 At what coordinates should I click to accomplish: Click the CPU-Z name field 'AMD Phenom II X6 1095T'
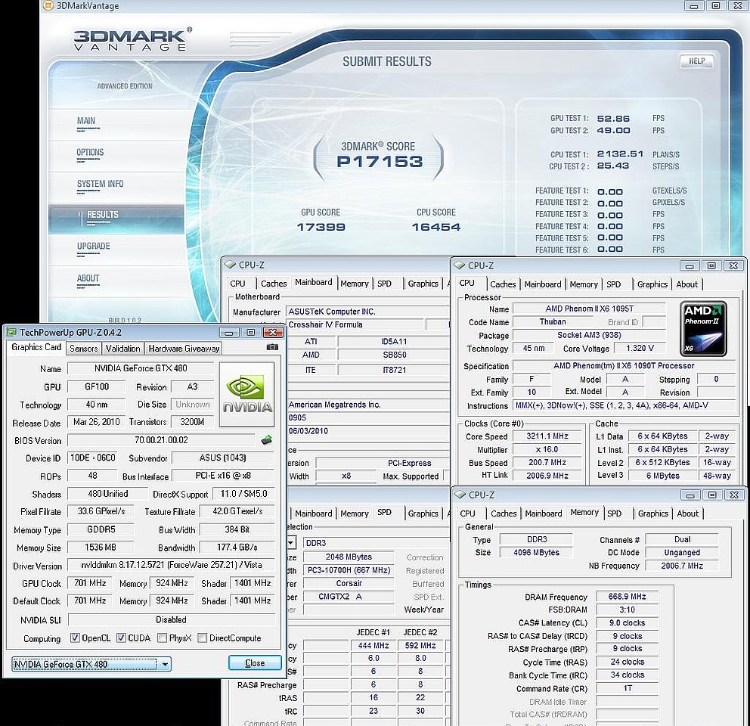tap(589, 309)
